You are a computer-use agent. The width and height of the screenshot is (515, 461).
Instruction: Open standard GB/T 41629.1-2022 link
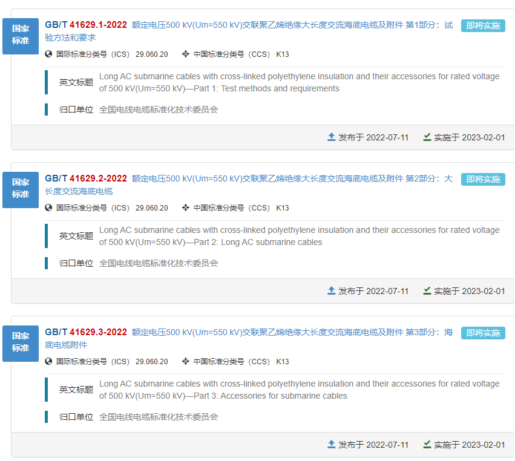click(86, 25)
